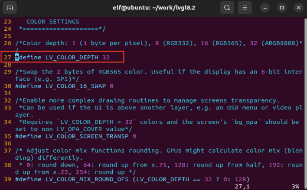The height and width of the screenshot is (190, 307).
Task: Click the window title elf@ubuntu: ~/work/lvgl8.2
Action: point(154,8)
